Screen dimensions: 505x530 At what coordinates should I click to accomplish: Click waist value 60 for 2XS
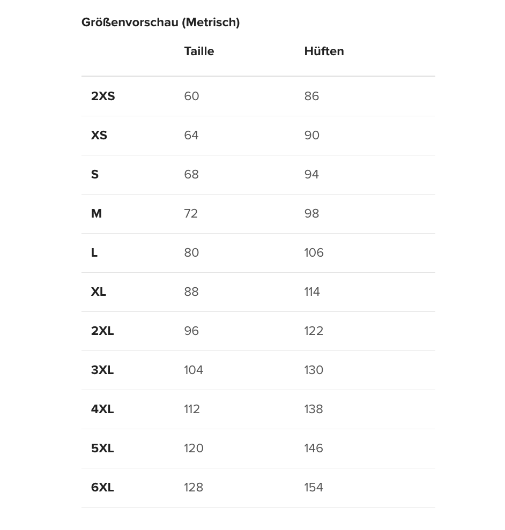pyautogui.click(x=191, y=96)
